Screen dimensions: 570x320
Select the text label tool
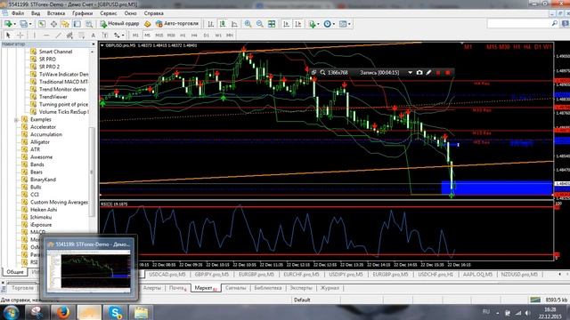point(105,36)
